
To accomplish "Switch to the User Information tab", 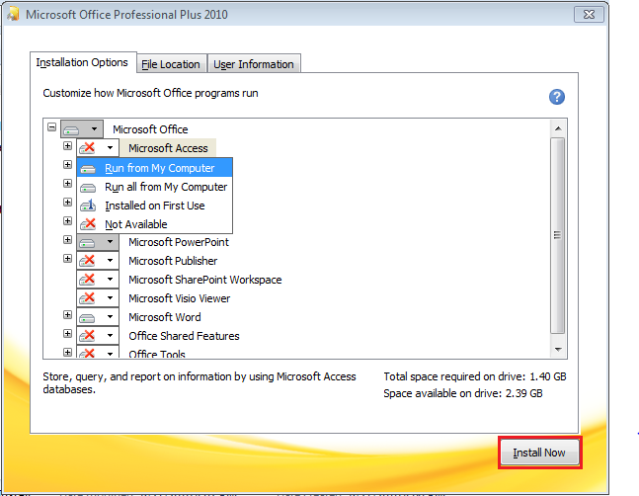I will [x=254, y=64].
